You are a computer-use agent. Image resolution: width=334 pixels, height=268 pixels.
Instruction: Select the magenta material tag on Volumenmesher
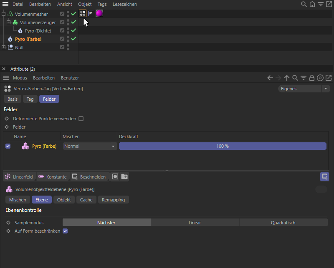[x=99, y=13]
